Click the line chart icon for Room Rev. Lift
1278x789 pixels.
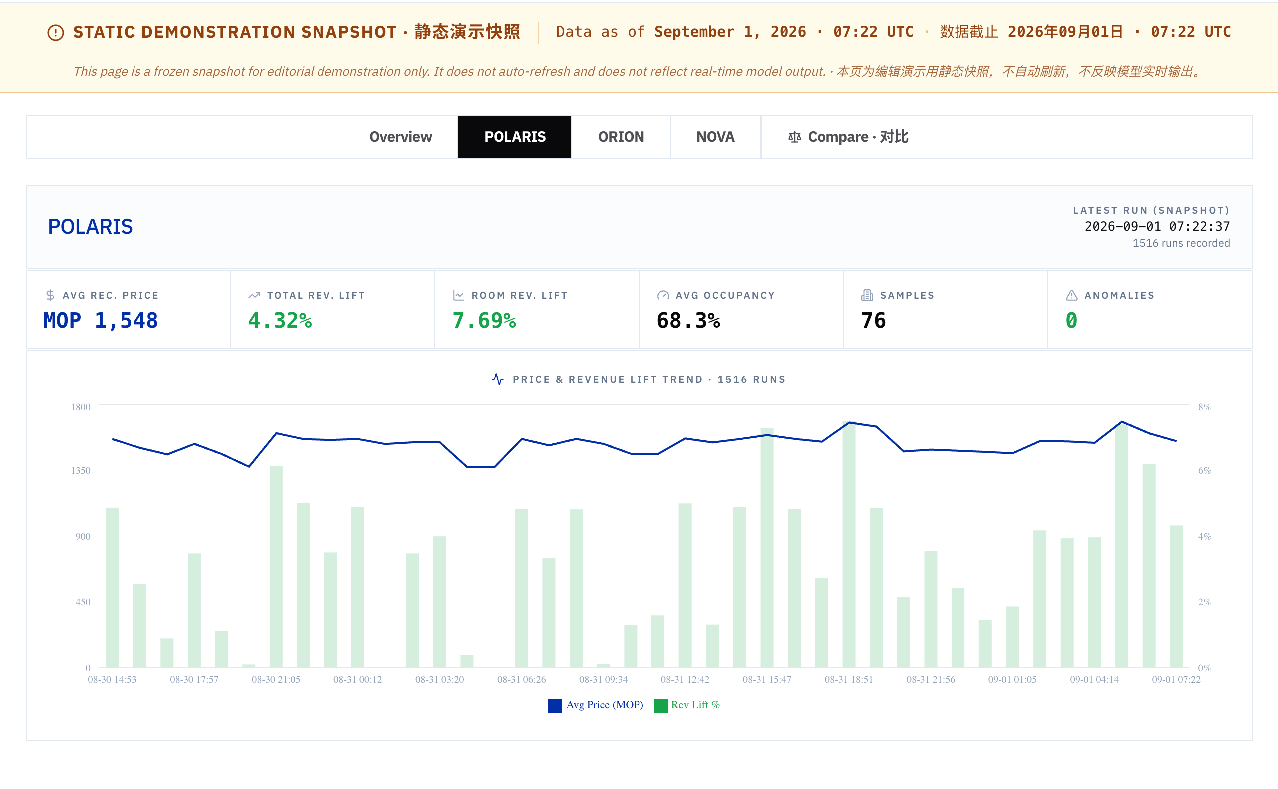point(458,295)
